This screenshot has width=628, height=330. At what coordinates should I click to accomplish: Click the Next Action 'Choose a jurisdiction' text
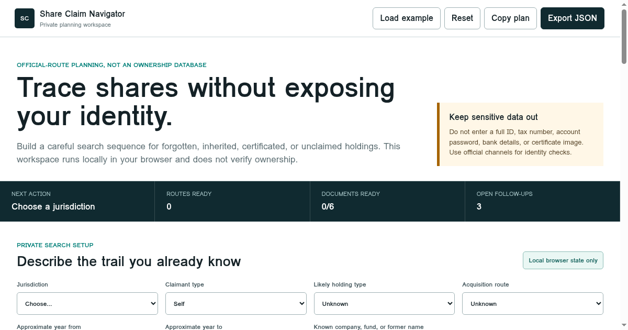[53, 207]
